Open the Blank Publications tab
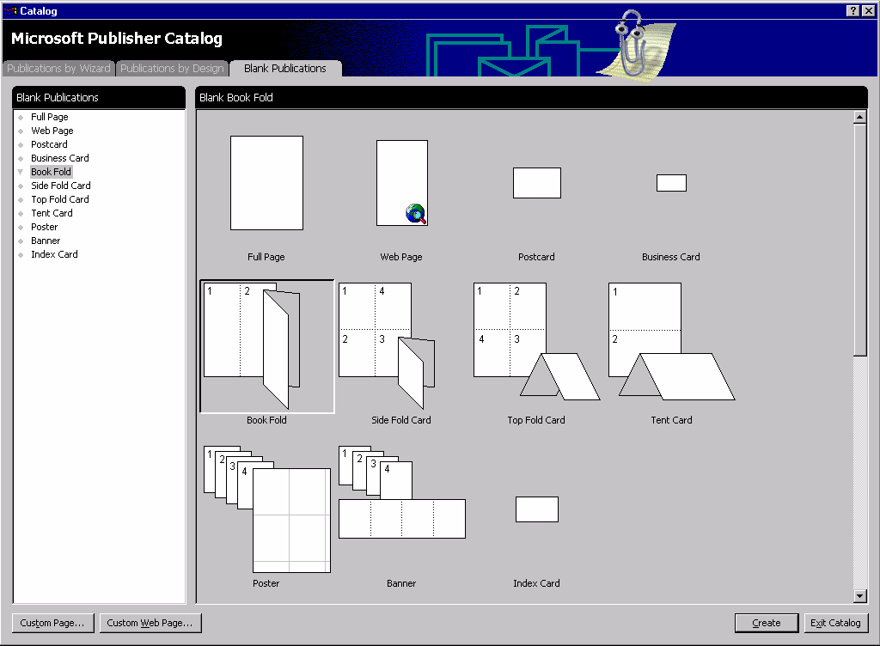Viewport: 880px width, 646px height. pos(285,69)
